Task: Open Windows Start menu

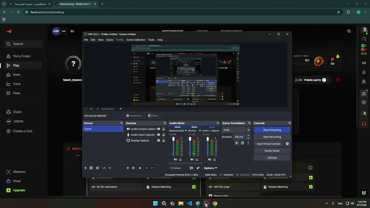Action: [156, 203]
